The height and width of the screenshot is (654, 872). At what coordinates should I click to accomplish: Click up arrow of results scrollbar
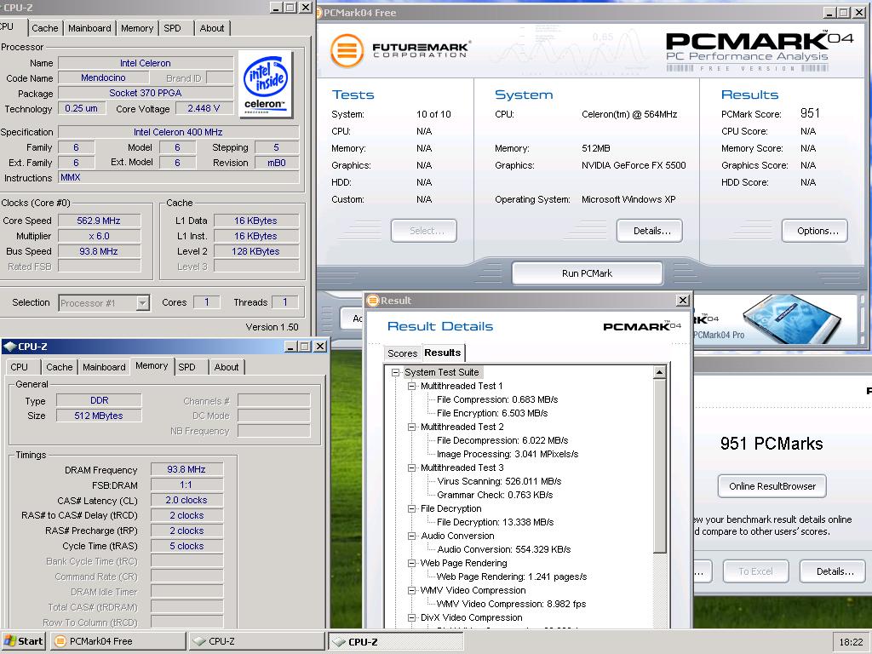(660, 372)
